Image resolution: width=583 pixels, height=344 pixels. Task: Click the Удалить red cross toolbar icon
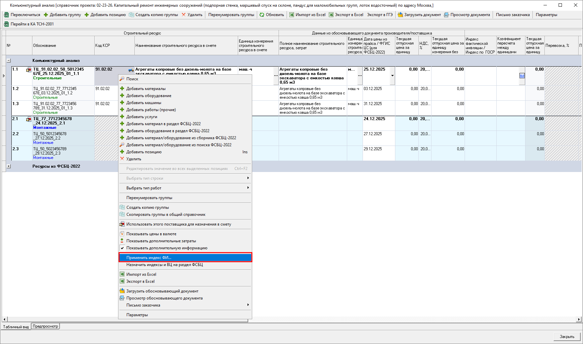pos(184,15)
